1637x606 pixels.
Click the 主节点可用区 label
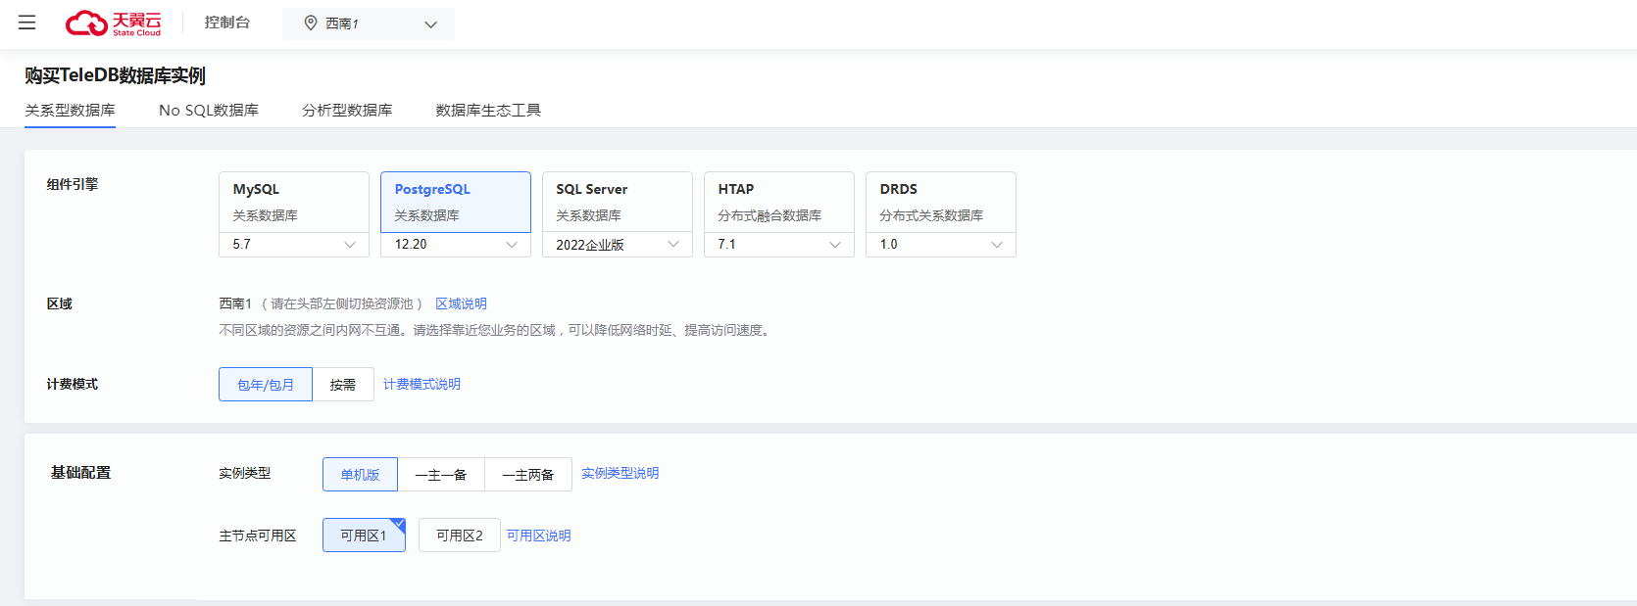point(258,536)
